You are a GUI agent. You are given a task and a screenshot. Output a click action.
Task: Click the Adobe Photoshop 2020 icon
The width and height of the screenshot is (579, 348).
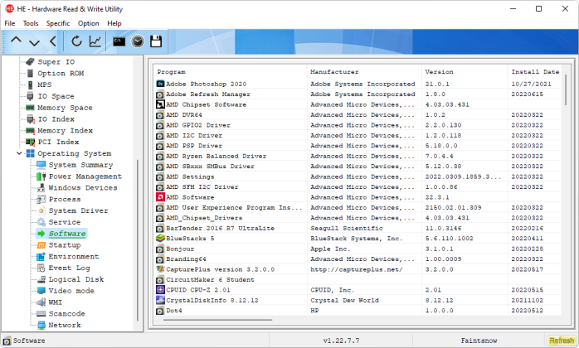coord(160,84)
